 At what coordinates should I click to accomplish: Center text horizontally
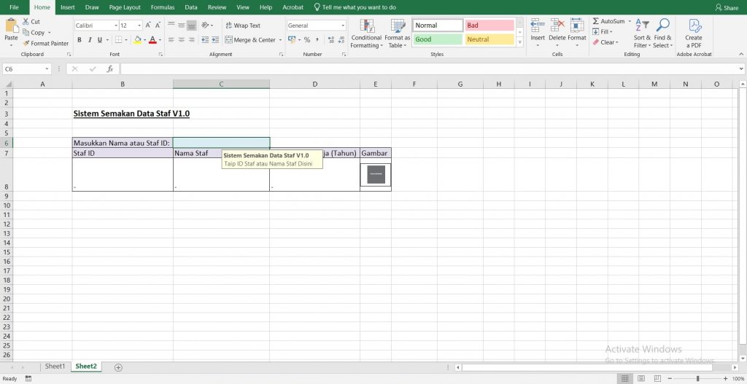182,40
